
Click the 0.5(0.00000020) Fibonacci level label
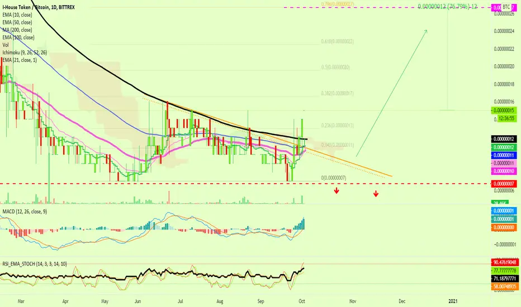(335, 67)
